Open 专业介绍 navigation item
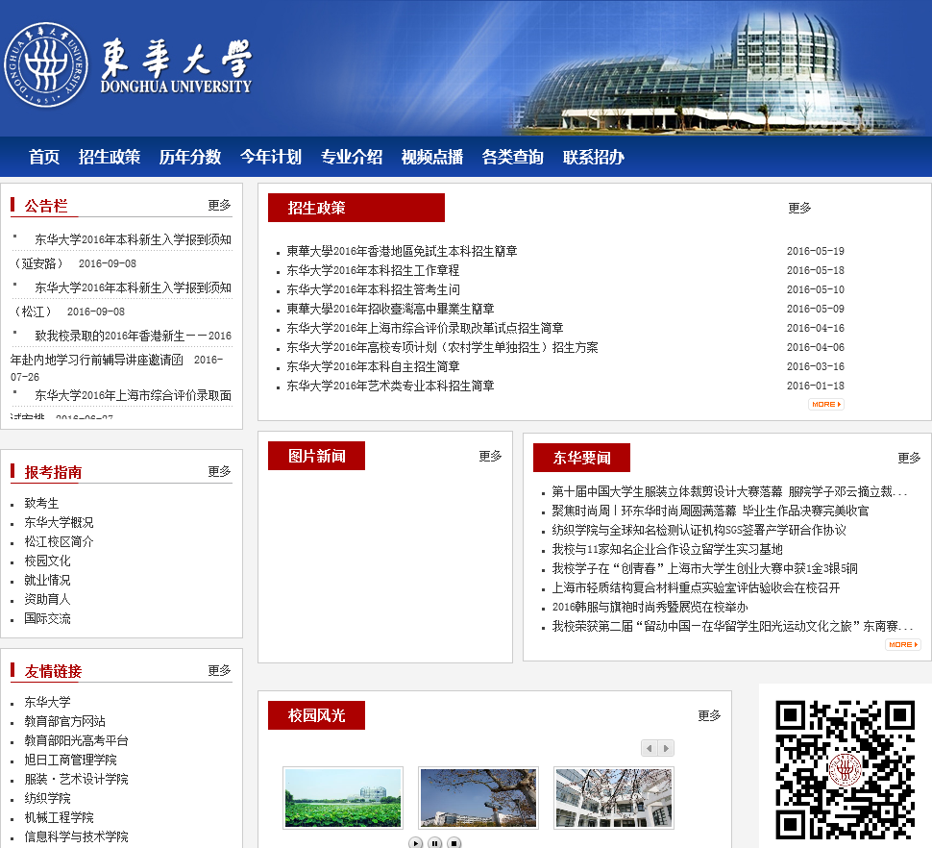This screenshot has height=848, width=932. click(352, 157)
